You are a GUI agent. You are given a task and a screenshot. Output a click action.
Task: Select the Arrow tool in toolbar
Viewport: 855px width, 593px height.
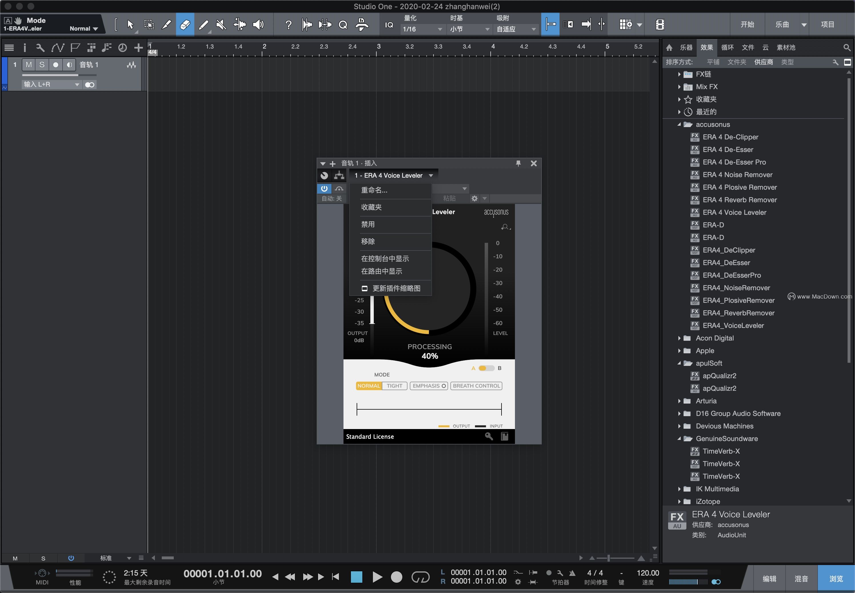coord(130,25)
